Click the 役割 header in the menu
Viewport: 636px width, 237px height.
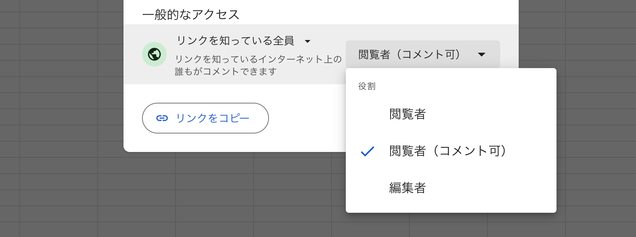pos(367,86)
